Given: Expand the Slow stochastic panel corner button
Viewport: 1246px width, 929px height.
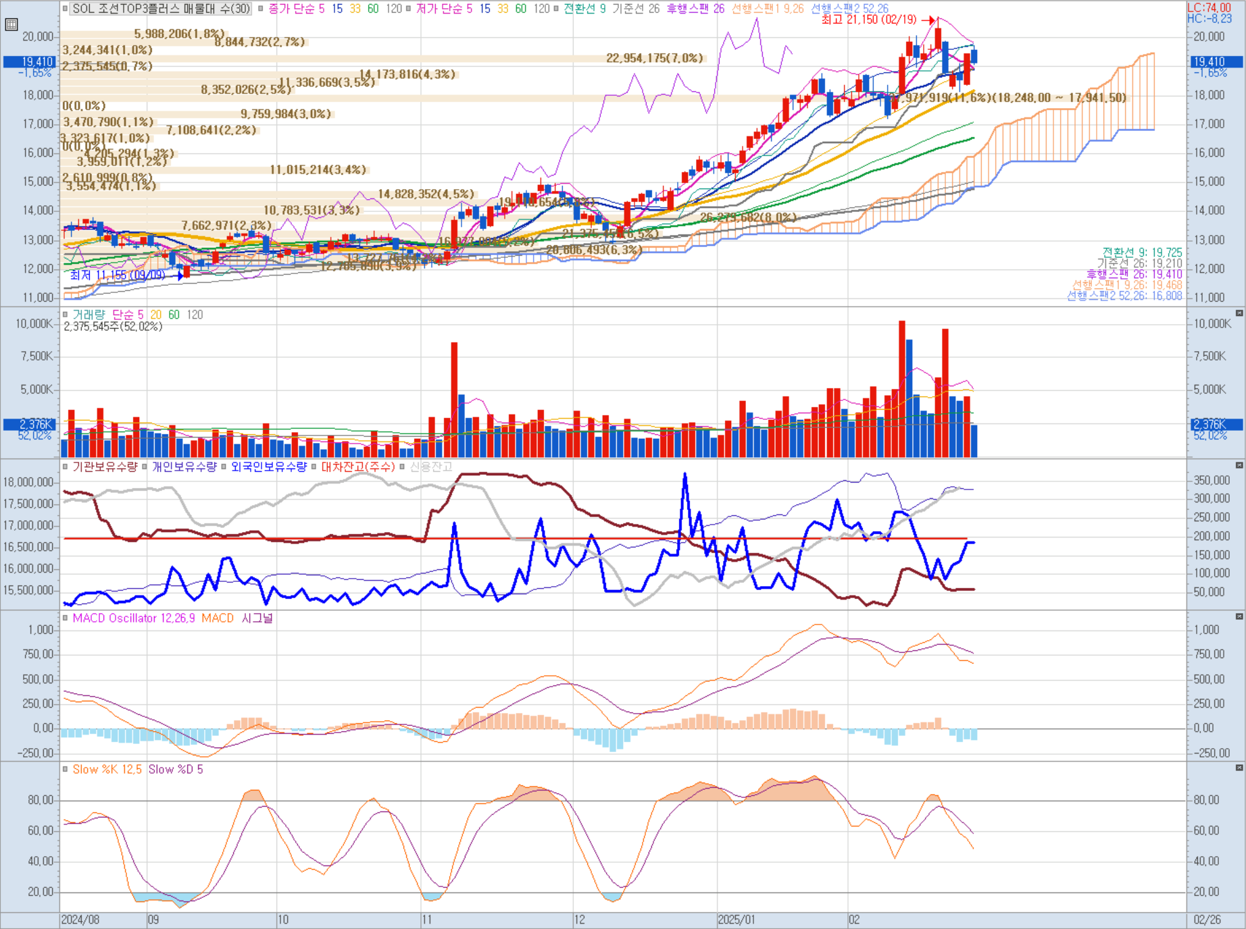Looking at the screenshot, I should (1239, 768).
